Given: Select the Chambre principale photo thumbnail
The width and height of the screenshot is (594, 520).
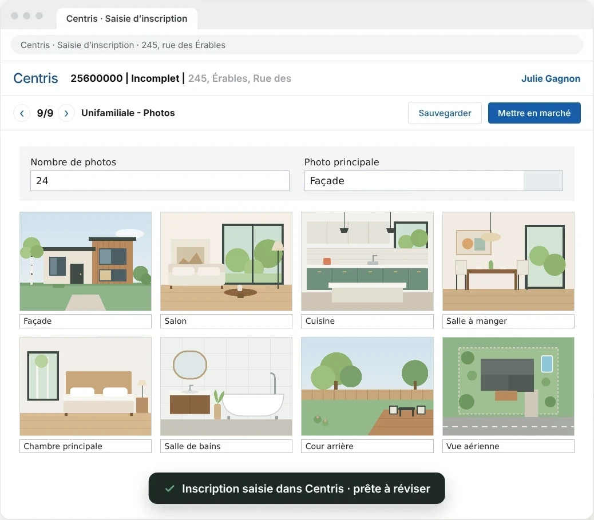Looking at the screenshot, I should click(x=86, y=386).
